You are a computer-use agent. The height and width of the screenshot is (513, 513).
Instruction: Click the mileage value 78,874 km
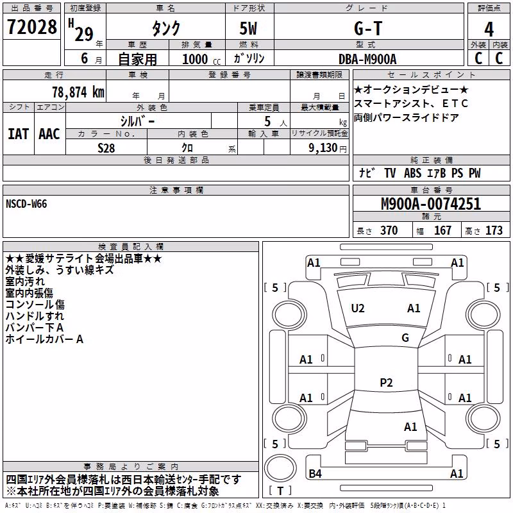click(x=78, y=92)
